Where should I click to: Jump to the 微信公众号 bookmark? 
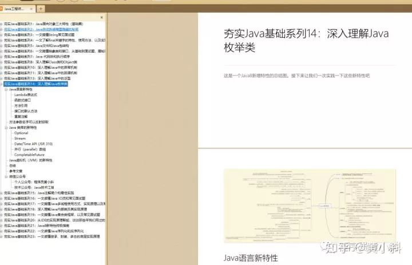pyautogui.click(x=17, y=176)
